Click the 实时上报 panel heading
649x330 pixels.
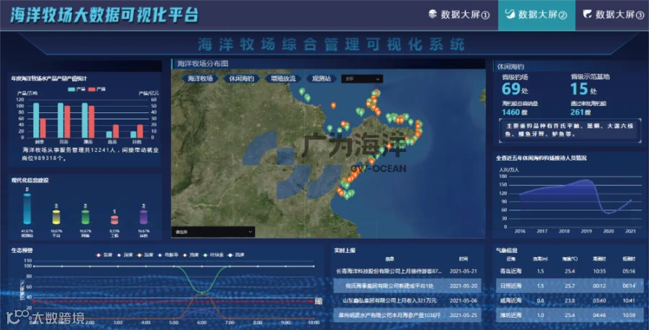345,250
